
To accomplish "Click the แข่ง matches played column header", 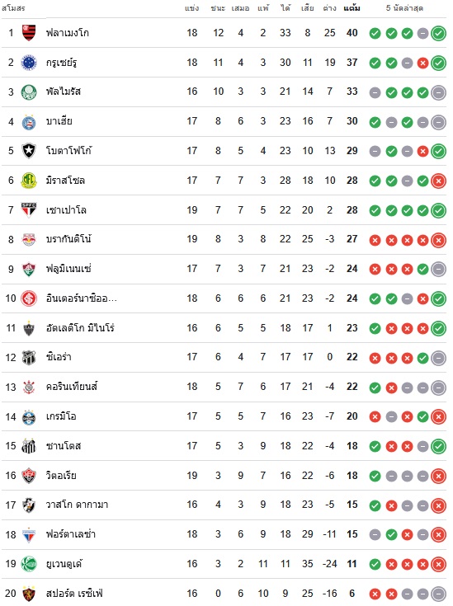I will 192,8.
